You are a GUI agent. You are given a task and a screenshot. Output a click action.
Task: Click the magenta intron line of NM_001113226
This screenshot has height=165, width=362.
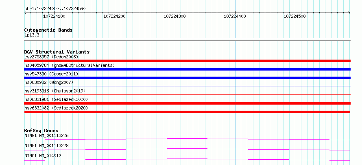pyautogui.click(x=187, y=139)
